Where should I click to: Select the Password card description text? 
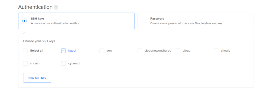click(x=186, y=23)
